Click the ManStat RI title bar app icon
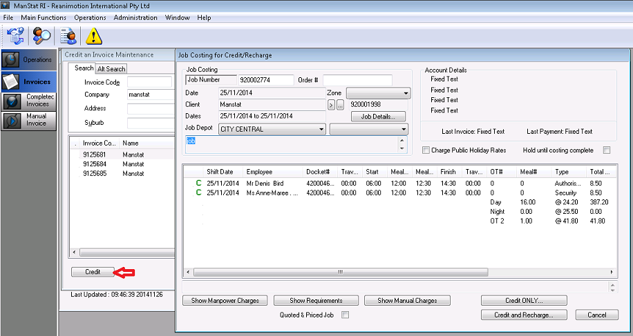The width and height of the screenshot is (633, 336). point(6,6)
